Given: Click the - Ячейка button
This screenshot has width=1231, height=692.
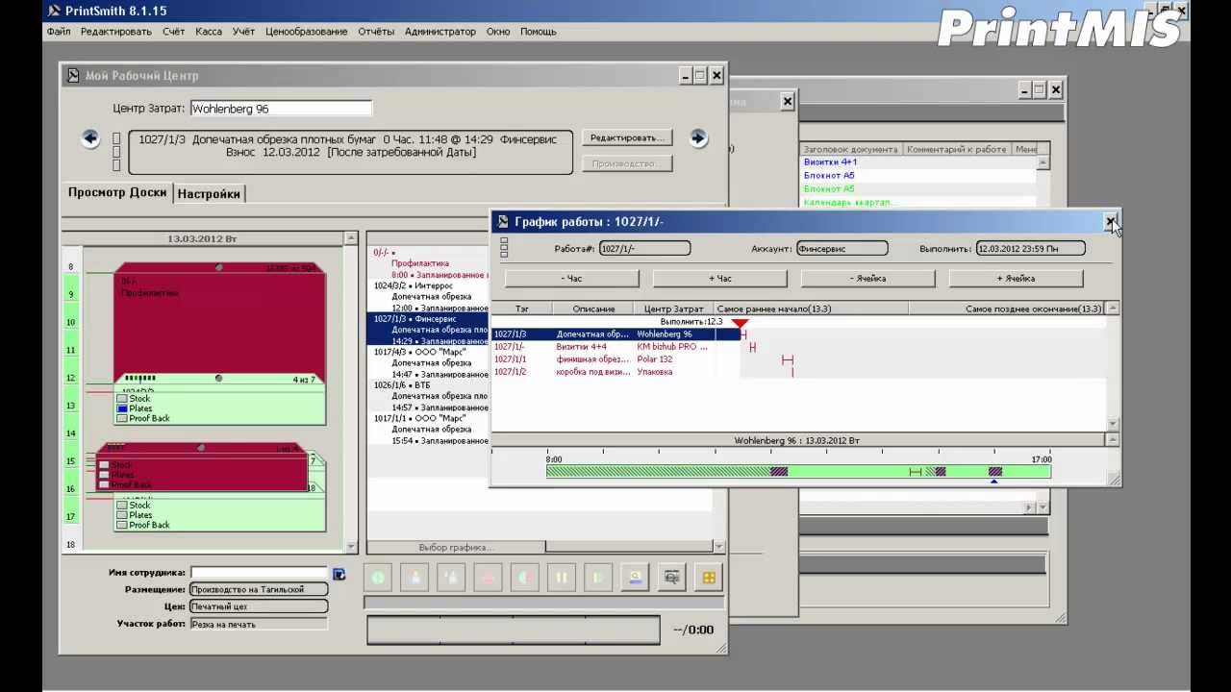Looking at the screenshot, I should click(867, 279).
